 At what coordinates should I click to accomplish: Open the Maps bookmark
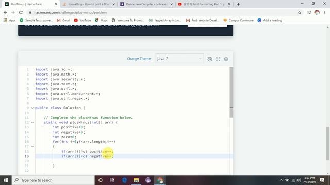pos(101,20)
